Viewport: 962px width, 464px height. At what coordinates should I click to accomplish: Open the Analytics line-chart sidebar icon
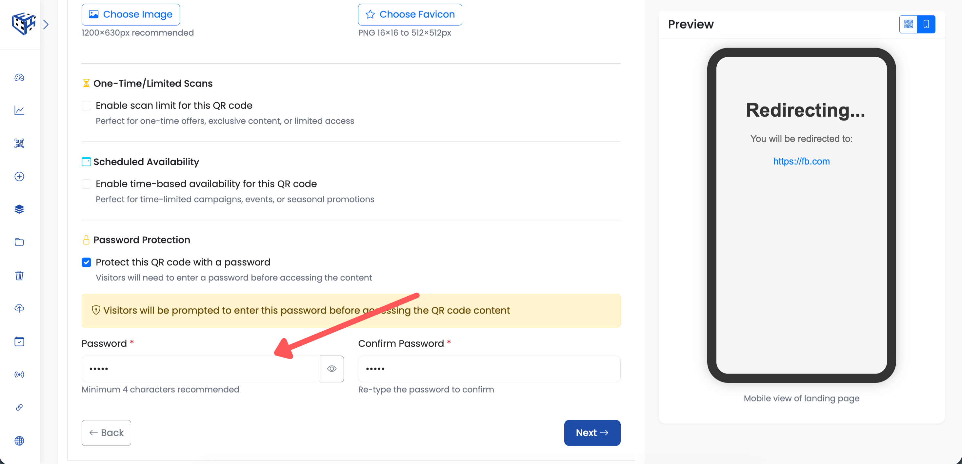(19, 110)
